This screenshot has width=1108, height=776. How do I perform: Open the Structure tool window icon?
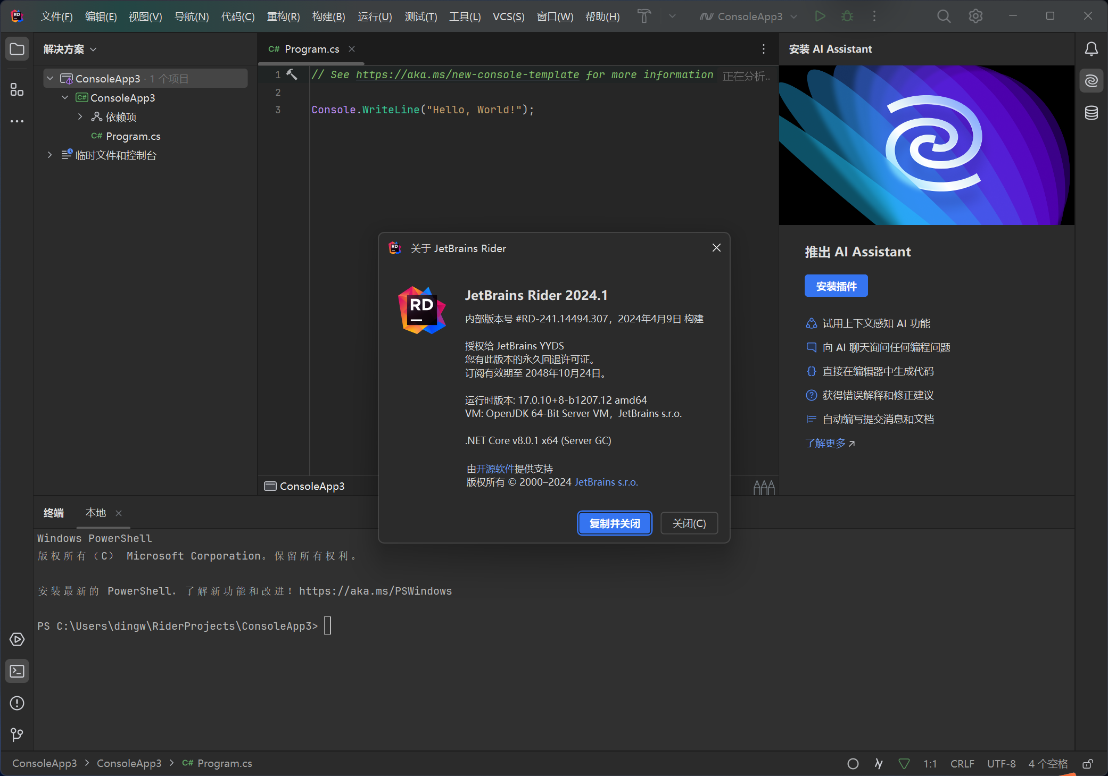click(x=17, y=89)
